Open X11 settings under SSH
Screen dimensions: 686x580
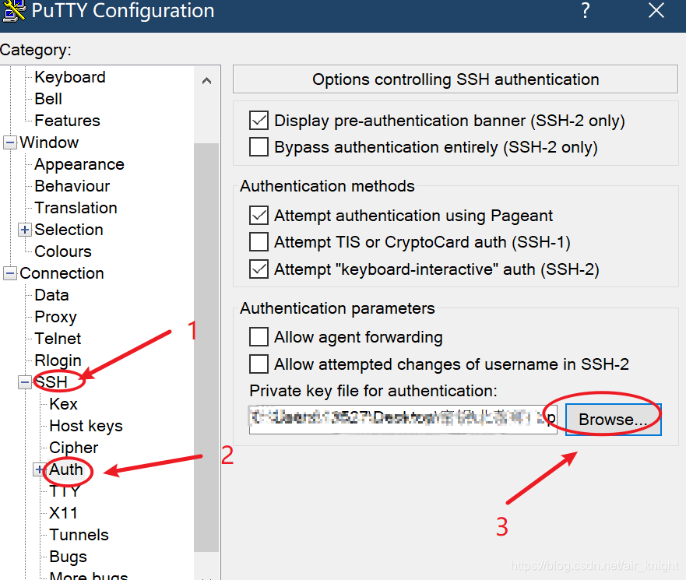pyautogui.click(x=63, y=513)
